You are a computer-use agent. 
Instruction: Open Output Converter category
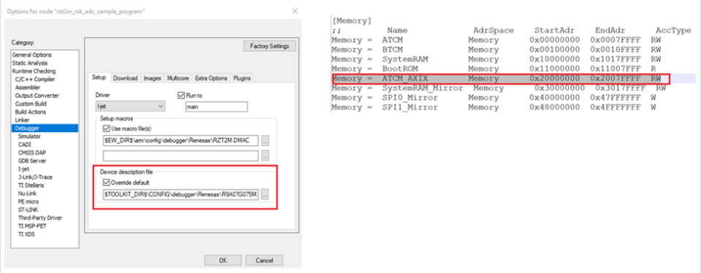(x=37, y=96)
